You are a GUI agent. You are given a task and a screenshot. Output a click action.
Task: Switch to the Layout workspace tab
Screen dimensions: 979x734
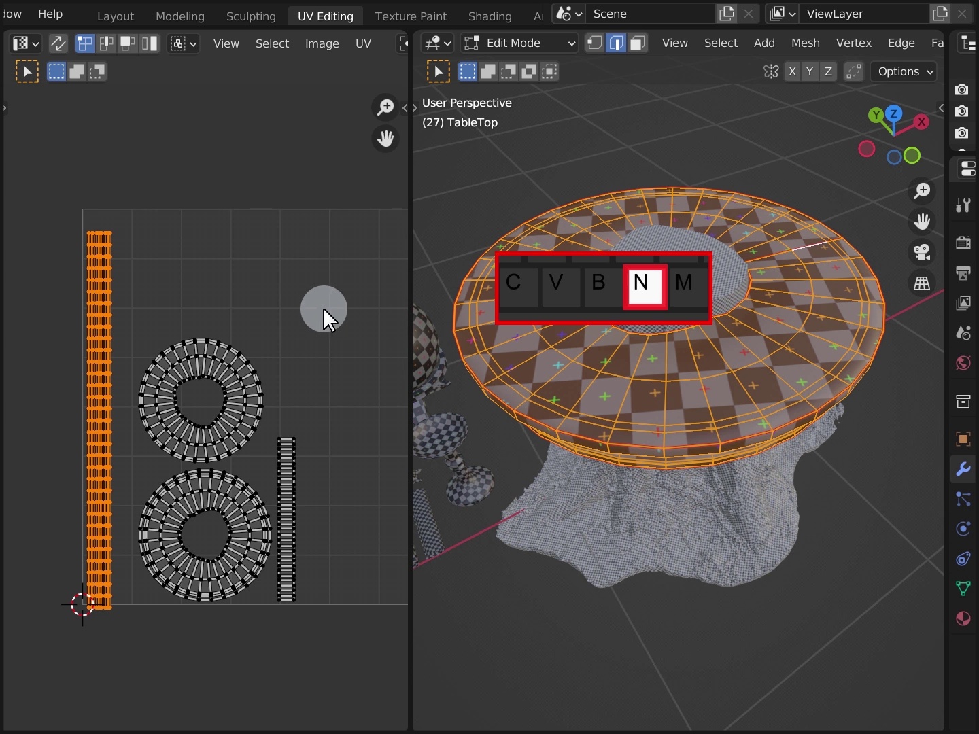point(116,16)
